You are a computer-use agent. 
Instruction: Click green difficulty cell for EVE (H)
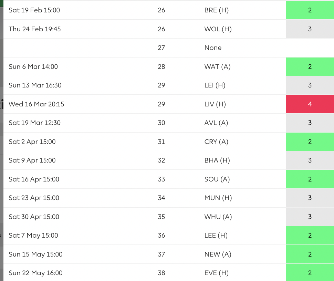click(310, 273)
